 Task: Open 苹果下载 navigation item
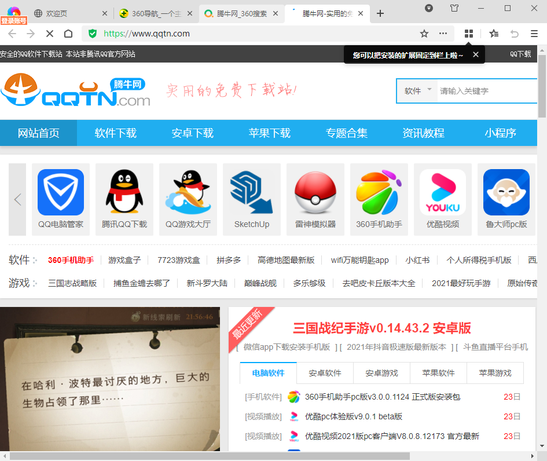coord(269,133)
